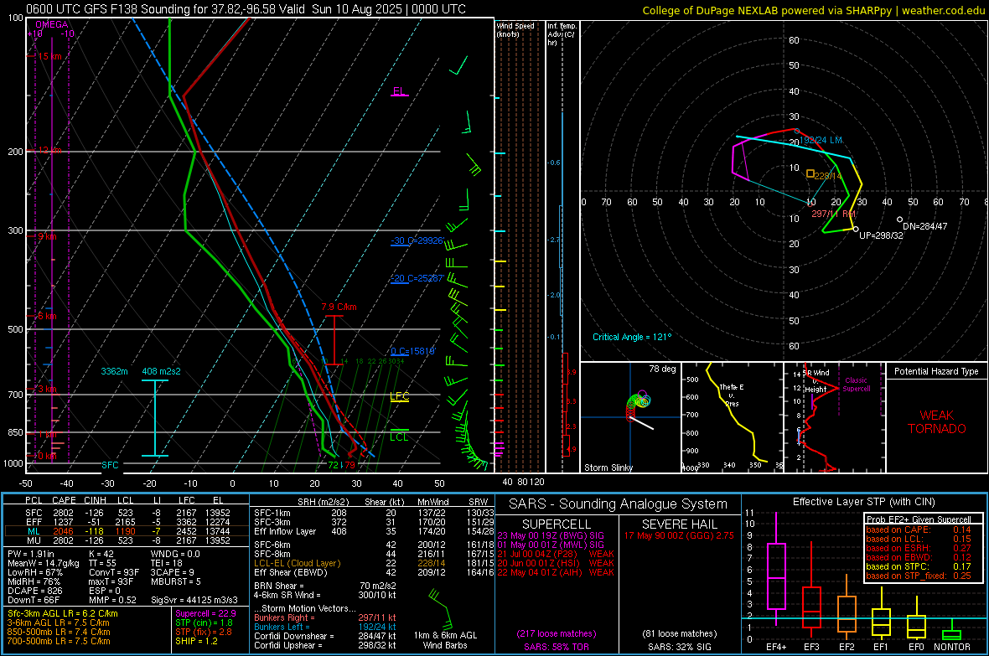Click the LFC marker on the skew-T
989x656 pixels.
pos(399,396)
